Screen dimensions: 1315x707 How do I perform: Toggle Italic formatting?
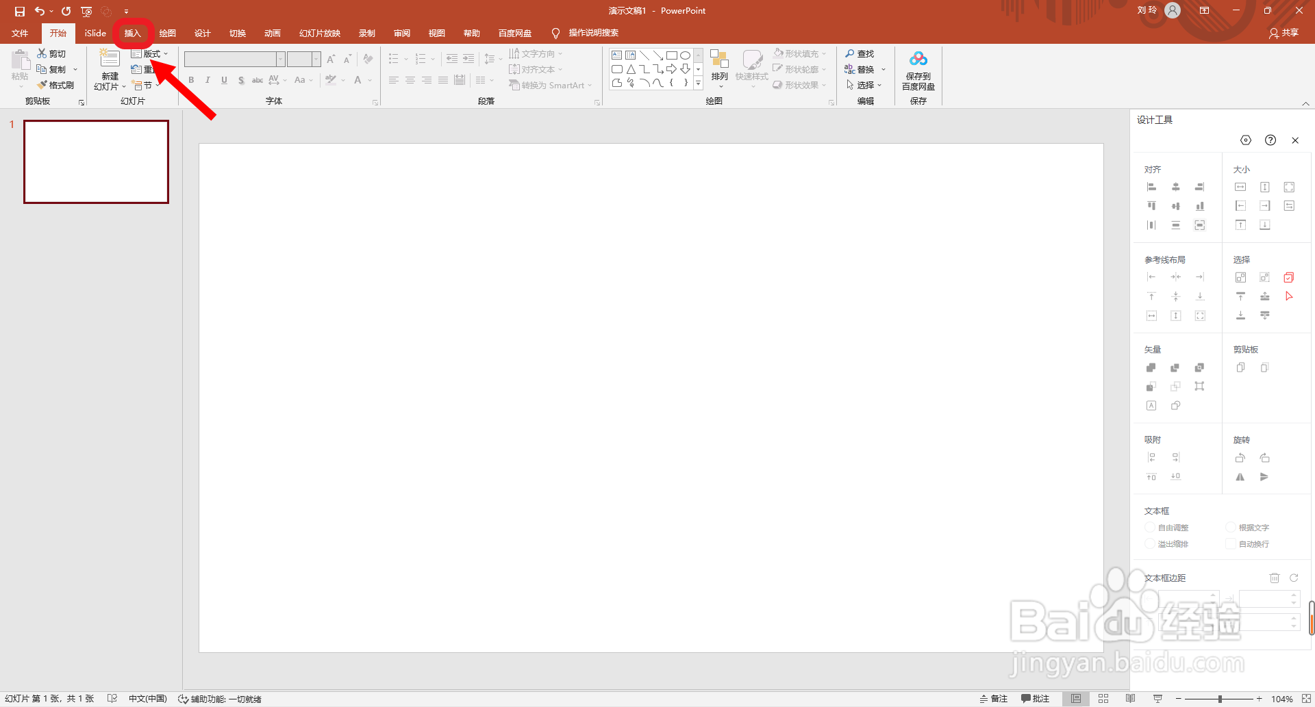point(208,80)
